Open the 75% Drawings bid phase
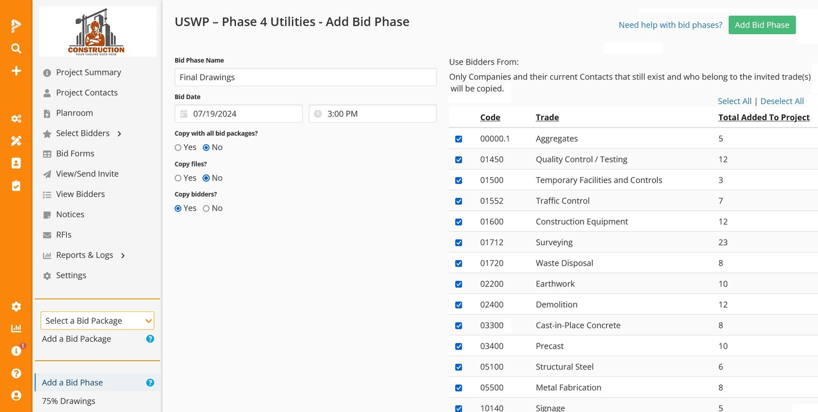Image resolution: width=818 pixels, height=412 pixels. click(69, 401)
